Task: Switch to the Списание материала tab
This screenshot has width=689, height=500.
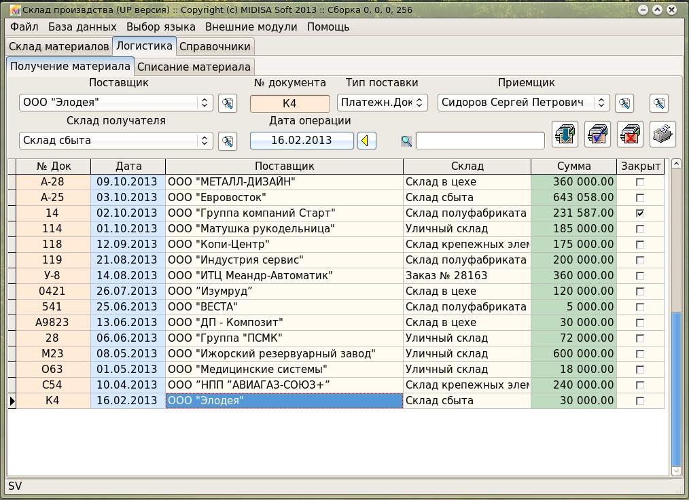Action: click(x=194, y=67)
